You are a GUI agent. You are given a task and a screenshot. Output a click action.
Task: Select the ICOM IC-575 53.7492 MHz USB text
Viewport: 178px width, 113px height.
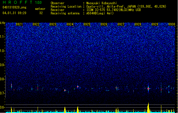pyautogui.click(x=113, y=10)
